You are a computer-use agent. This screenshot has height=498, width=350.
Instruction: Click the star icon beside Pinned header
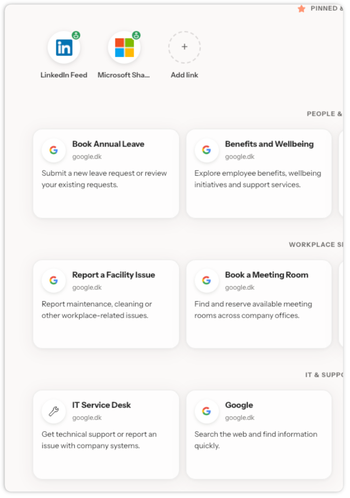(x=302, y=8)
